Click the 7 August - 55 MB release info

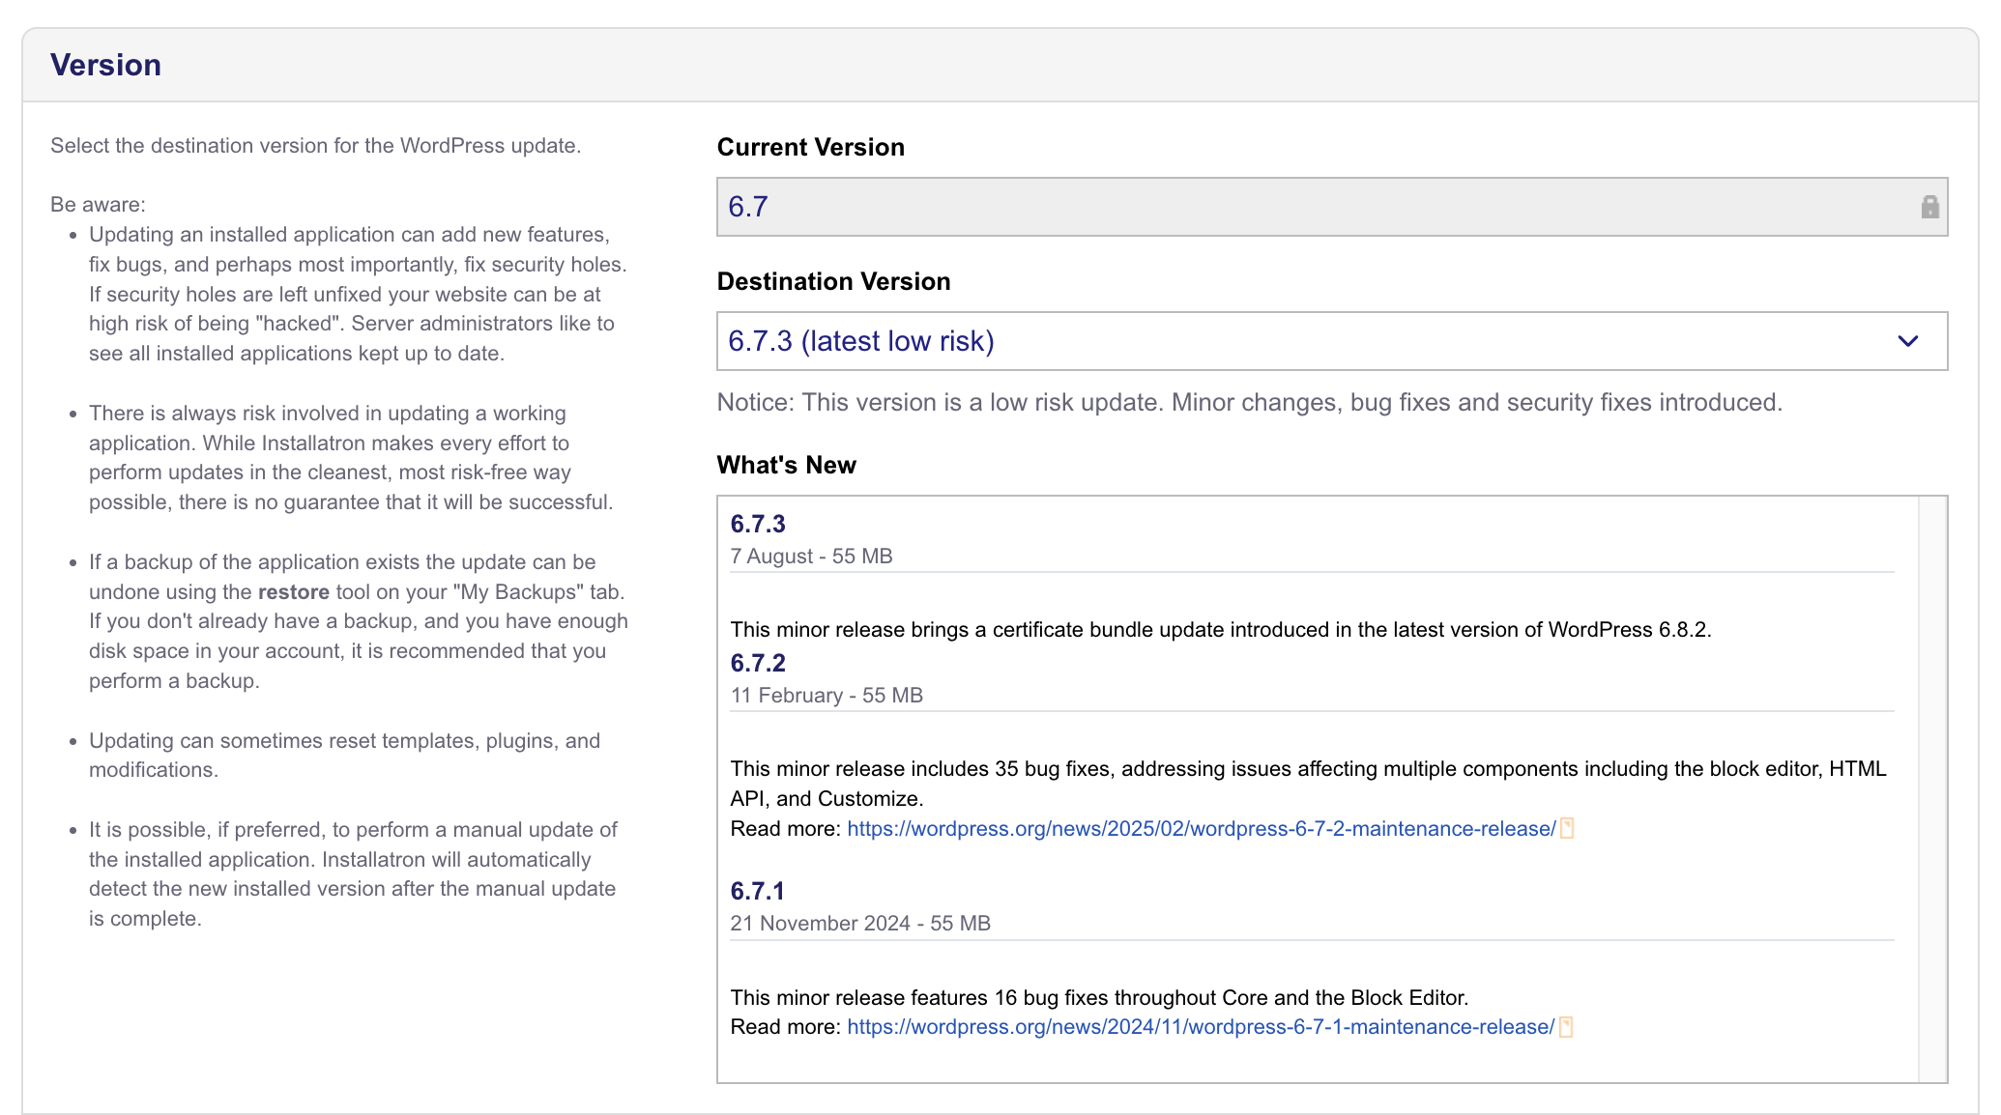[812, 556]
